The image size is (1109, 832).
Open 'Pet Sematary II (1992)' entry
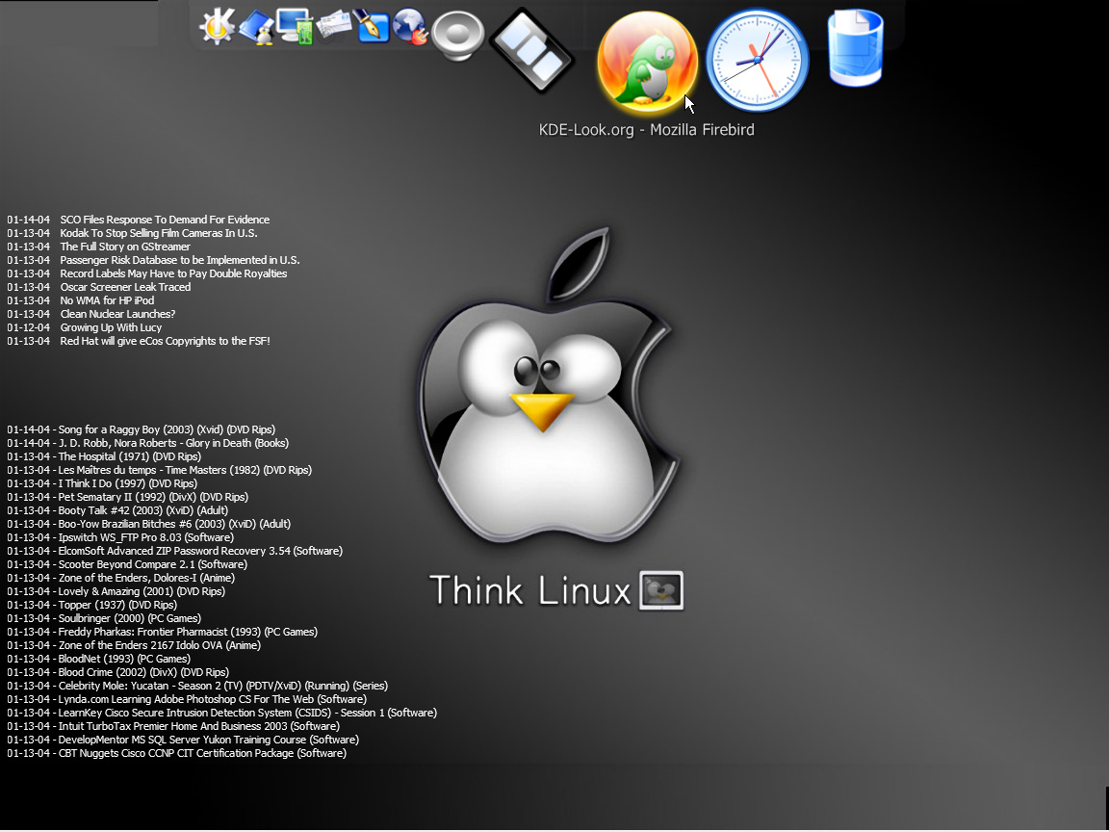click(127, 497)
